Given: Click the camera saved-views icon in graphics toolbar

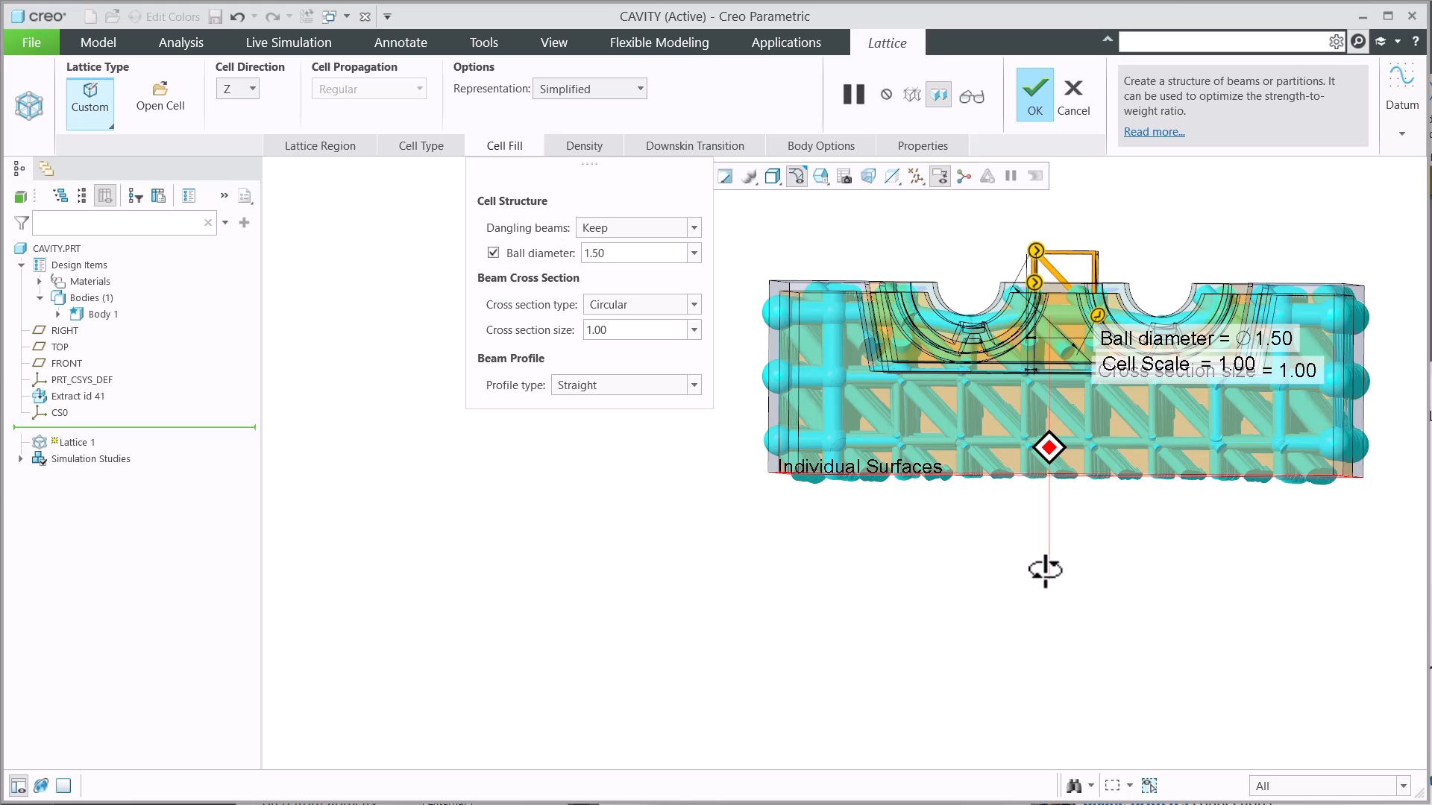Looking at the screenshot, I should click(x=844, y=177).
